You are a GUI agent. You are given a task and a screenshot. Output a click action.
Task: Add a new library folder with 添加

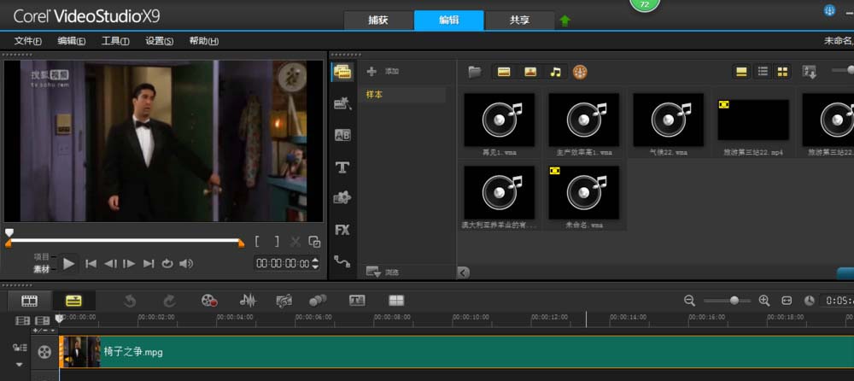[x=383, y=72]
